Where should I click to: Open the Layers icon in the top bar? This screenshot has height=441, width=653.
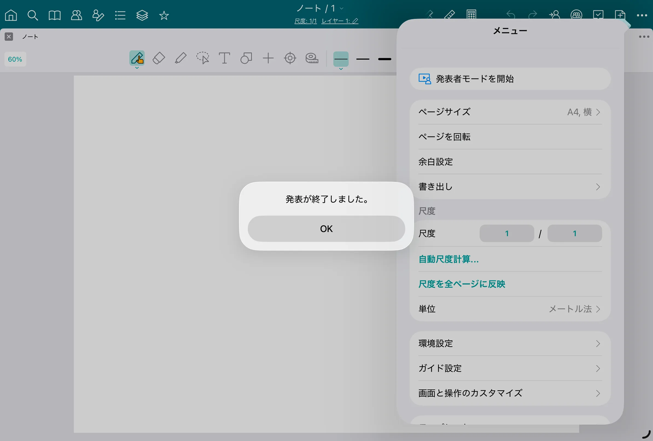[x=142, y=15]
